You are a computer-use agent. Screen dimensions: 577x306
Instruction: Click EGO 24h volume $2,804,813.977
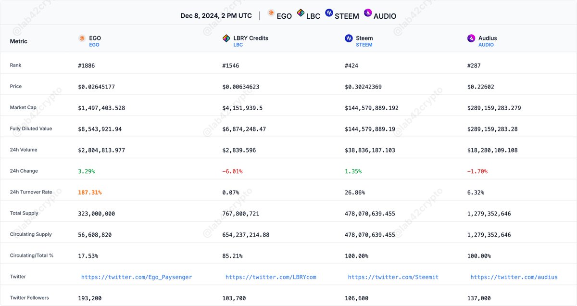[101, 150]
